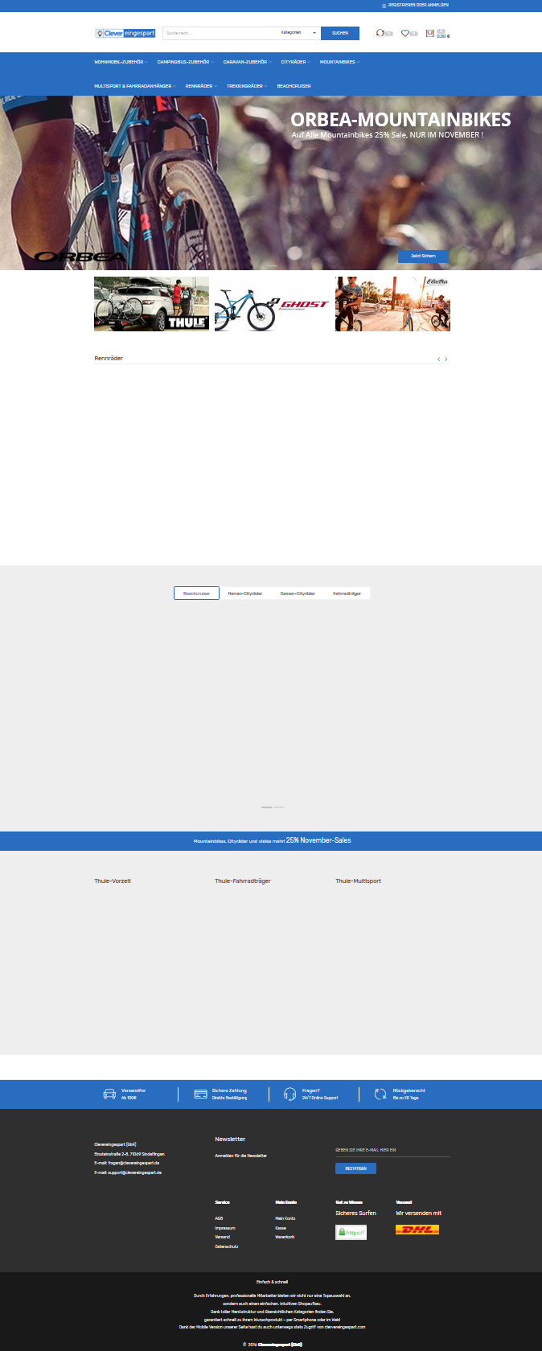Open the Warenkorb footer link
This screenshot has height=1351, width=542.
pyautogui.click(x=285, y=1237)
